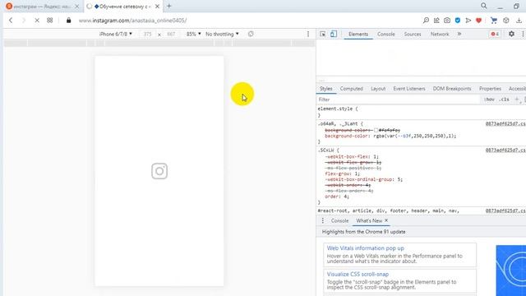
Task: Click the device height 667 field
Action: coord(171,34)
